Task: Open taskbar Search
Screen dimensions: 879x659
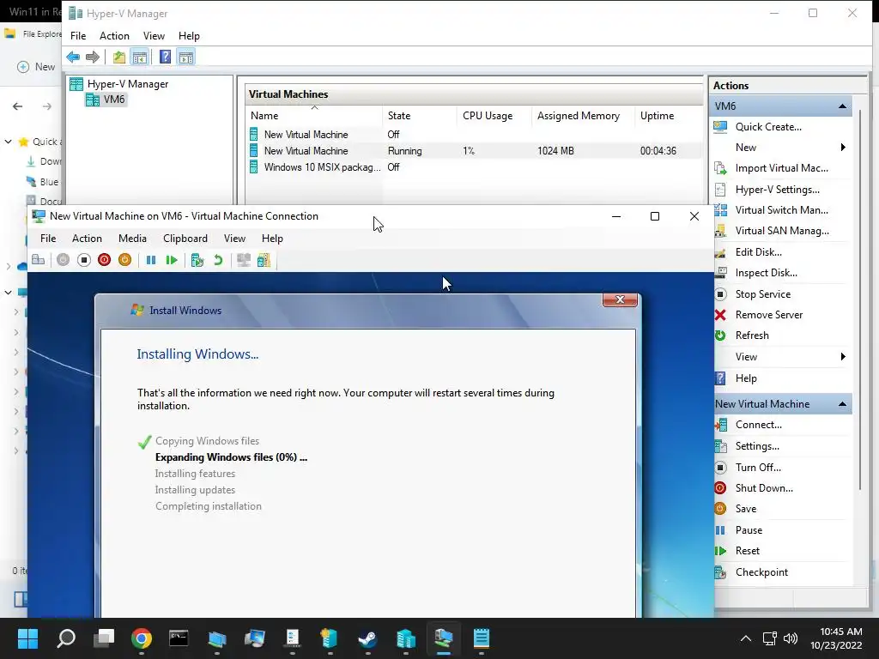Action: pyautogui.click(x=65, y=638)
